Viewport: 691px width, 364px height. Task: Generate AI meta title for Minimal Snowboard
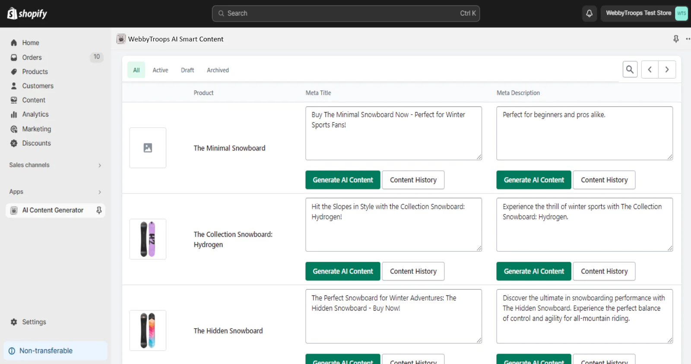click(343, 180)
